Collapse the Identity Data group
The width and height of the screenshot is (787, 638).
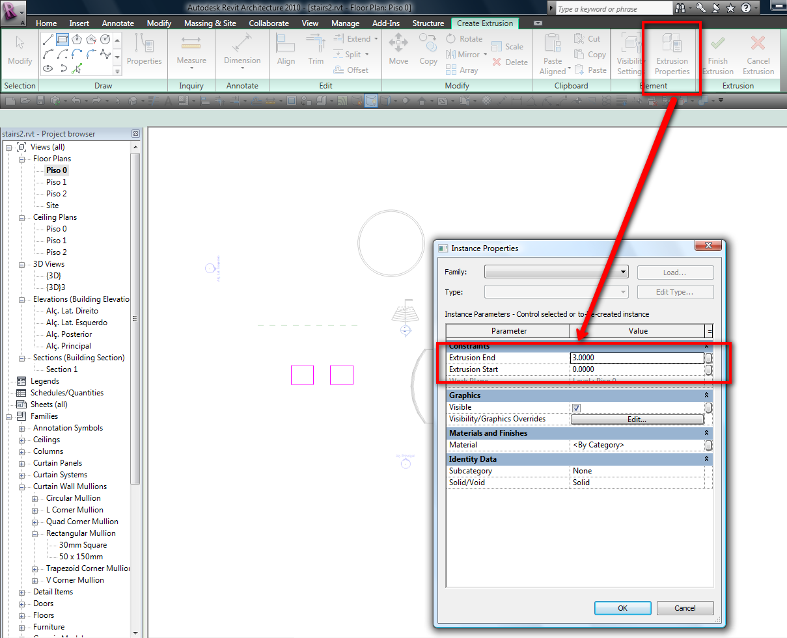pos(706,459)
